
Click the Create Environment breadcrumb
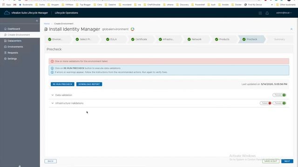click(x=64, y=24)
